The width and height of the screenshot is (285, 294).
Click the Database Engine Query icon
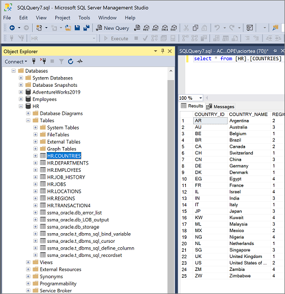click(137, 28)
